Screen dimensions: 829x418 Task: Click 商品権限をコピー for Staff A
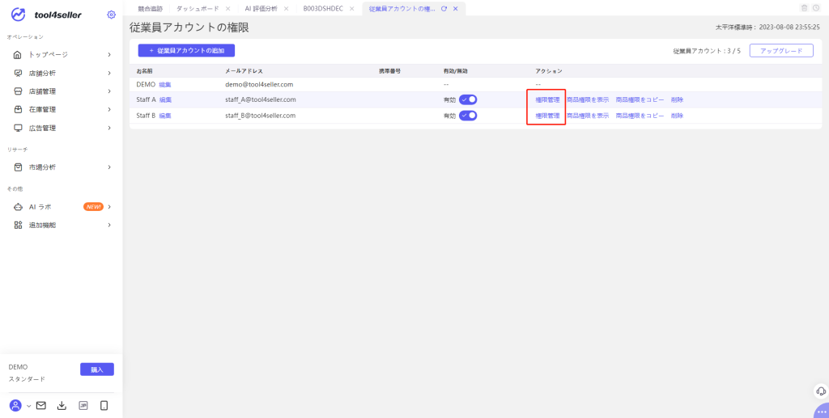640,99
